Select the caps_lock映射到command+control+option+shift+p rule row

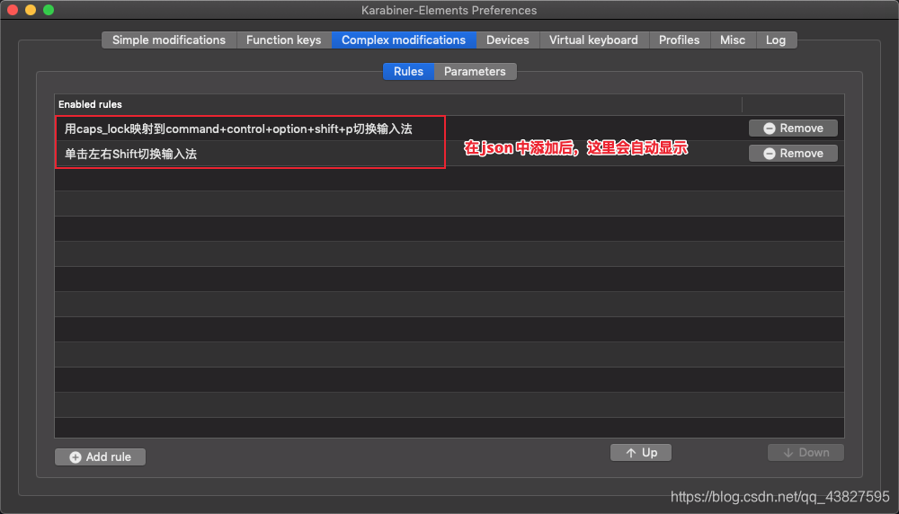click(x=449, y=128)
